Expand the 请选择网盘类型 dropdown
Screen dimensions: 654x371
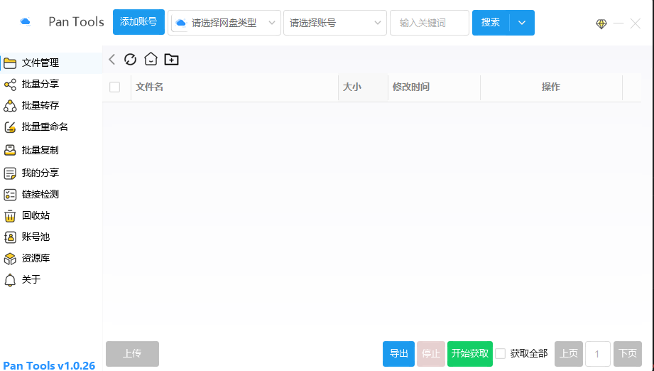coord(224,23)
